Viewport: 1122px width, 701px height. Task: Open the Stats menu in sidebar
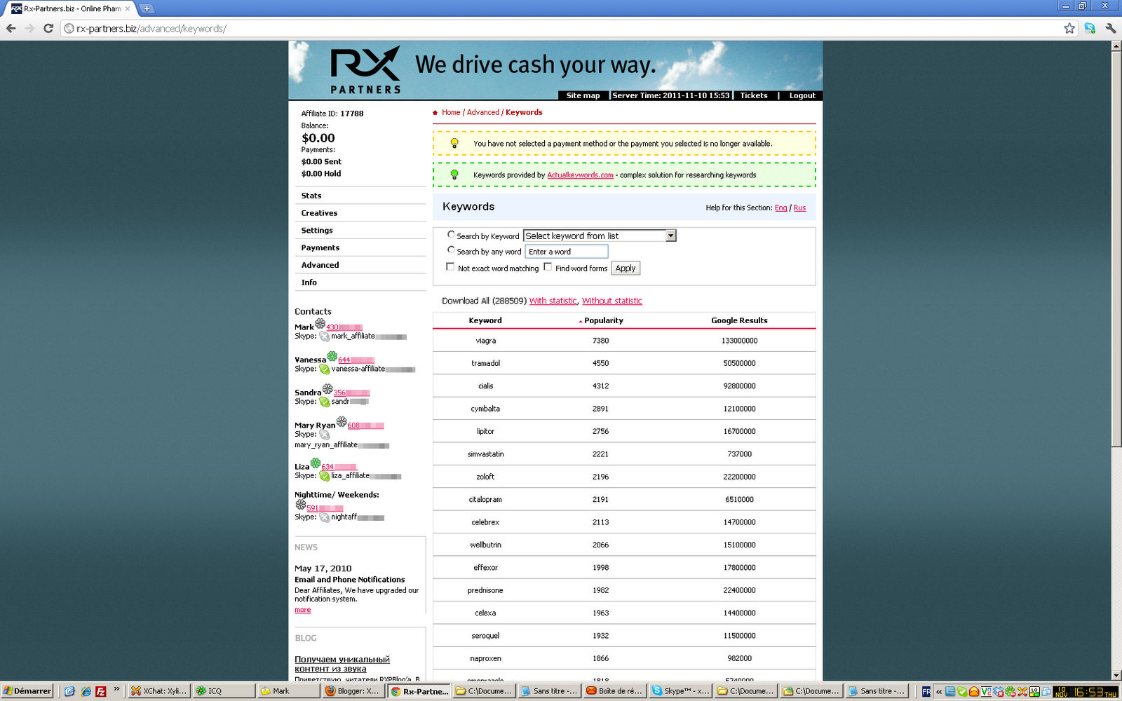click(311, 196)
